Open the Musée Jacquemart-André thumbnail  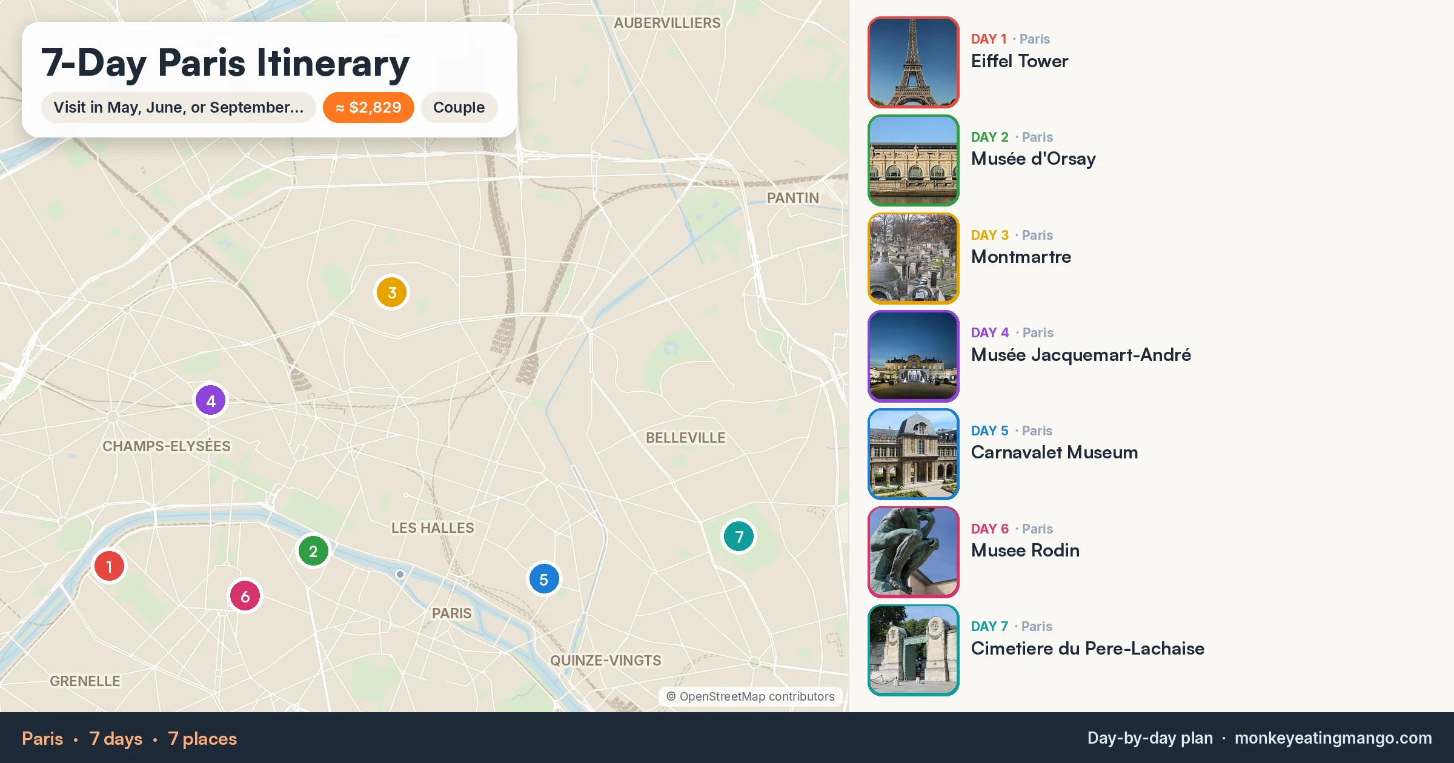pyautogui.click(x=914, y=356)
